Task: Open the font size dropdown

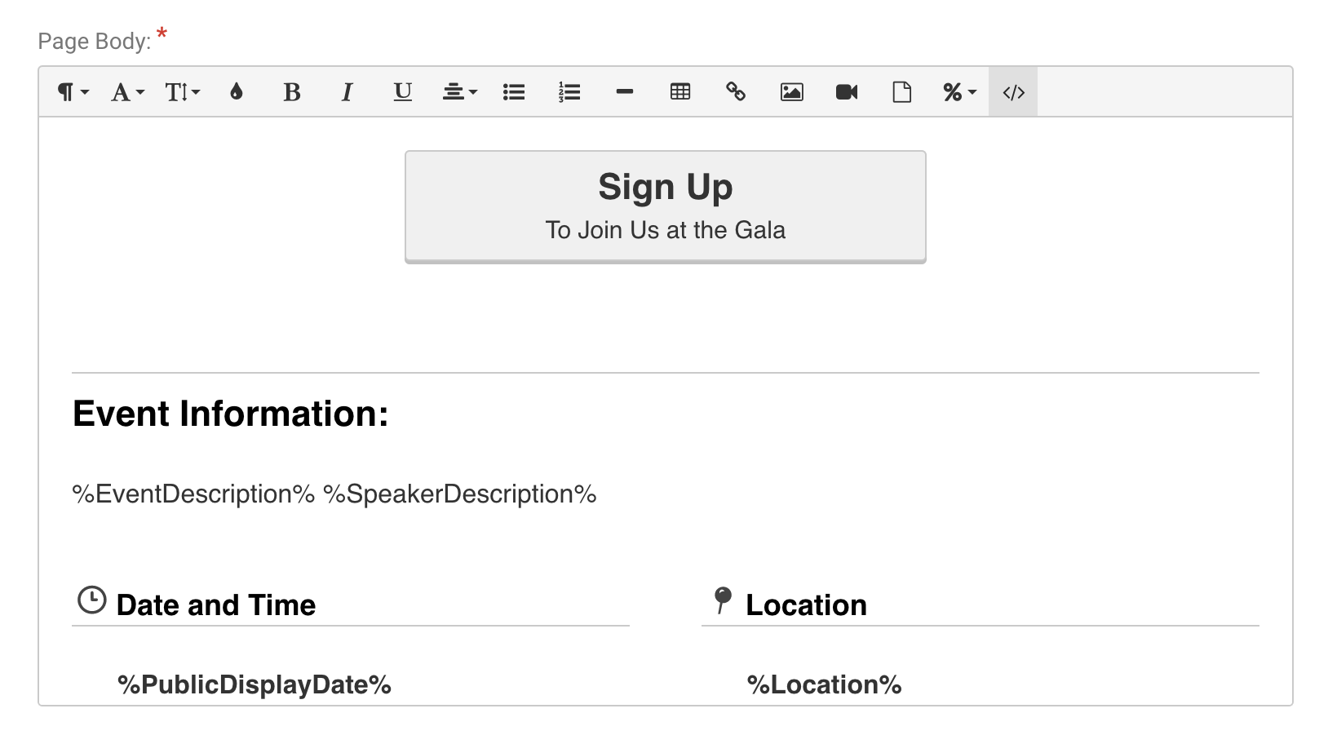Action: (182, 92)
